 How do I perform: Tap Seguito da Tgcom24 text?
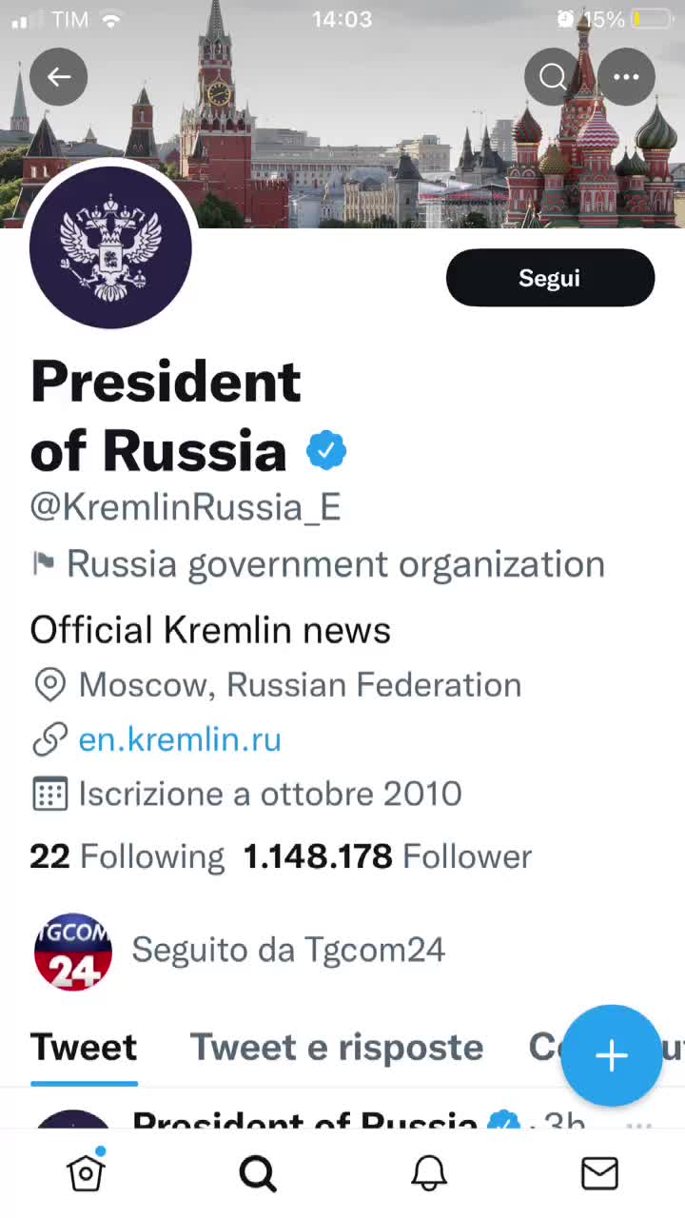[288, 950]
